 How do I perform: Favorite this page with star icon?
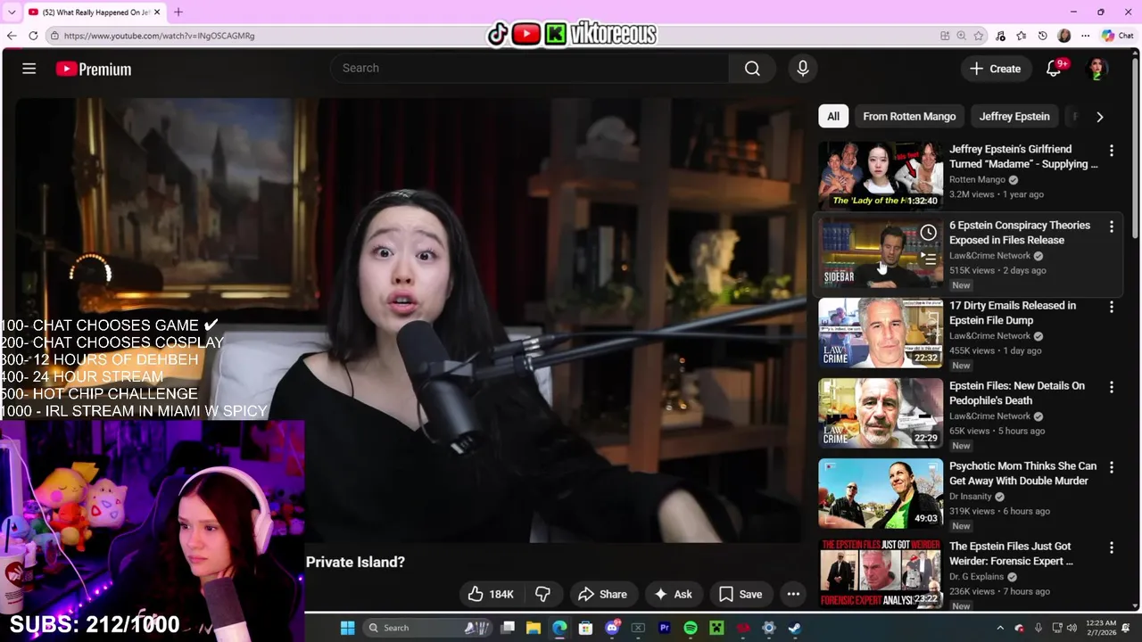click(x=978, y=36)
